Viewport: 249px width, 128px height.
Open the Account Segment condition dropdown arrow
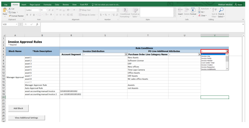coord(126,54)
